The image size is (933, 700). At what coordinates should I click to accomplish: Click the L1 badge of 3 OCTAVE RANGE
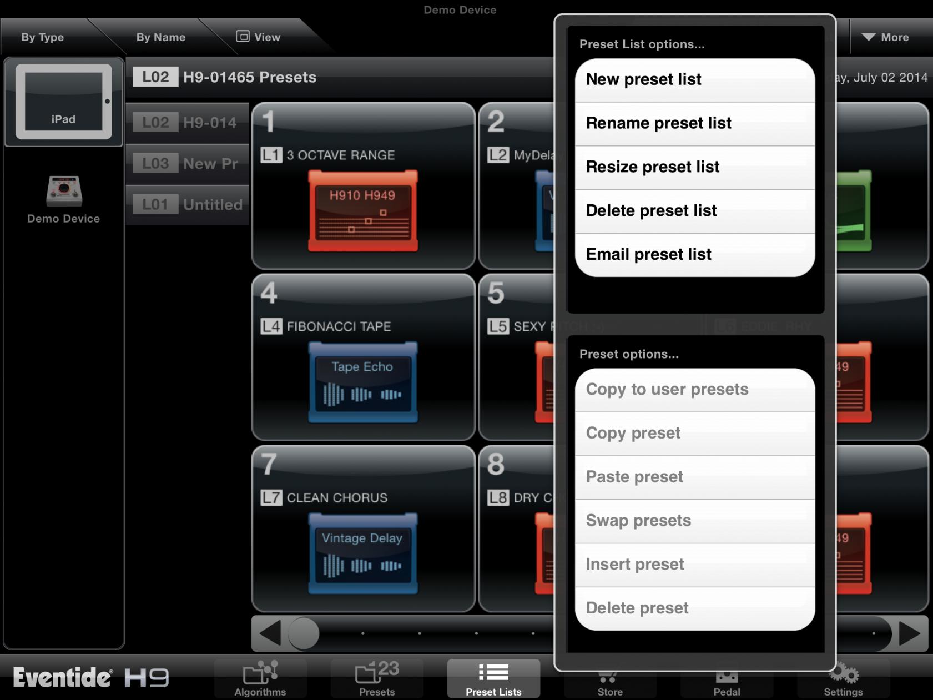point(271,155)
